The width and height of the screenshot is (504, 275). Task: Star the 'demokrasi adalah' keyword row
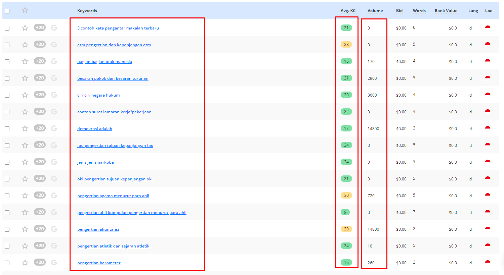pos(25,128)
